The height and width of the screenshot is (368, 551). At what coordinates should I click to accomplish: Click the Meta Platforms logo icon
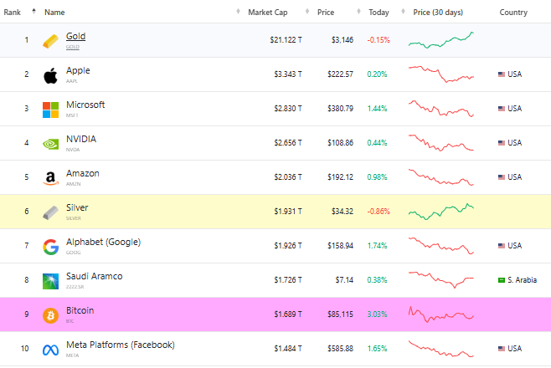tap(51, 349)
